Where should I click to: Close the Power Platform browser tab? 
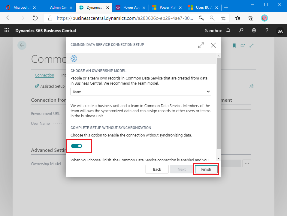tap(180, 7)
